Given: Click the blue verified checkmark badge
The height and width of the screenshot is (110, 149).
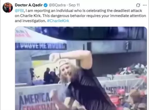Looking at the screenshot, I should [46, 5].
